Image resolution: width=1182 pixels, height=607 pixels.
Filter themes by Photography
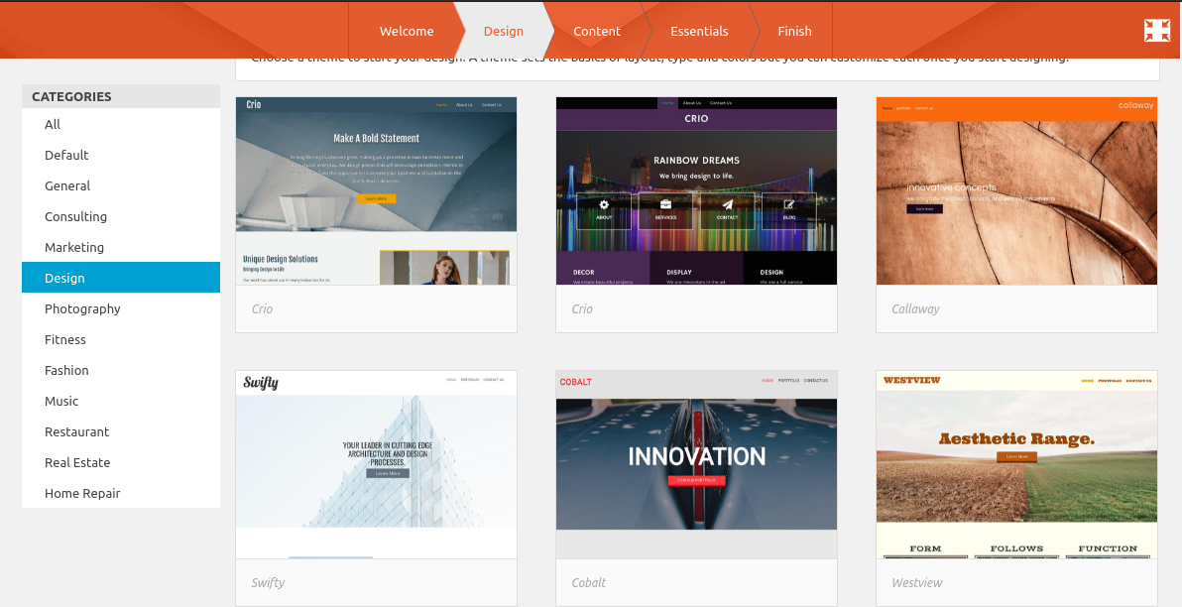(x=121, y=308)
